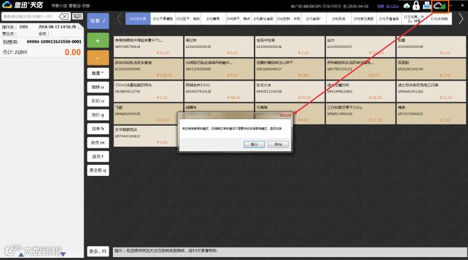The width and height of the screenshot is (468, 260).
Task: Click the green cloud upload sync icon
Action: (407, 6)
